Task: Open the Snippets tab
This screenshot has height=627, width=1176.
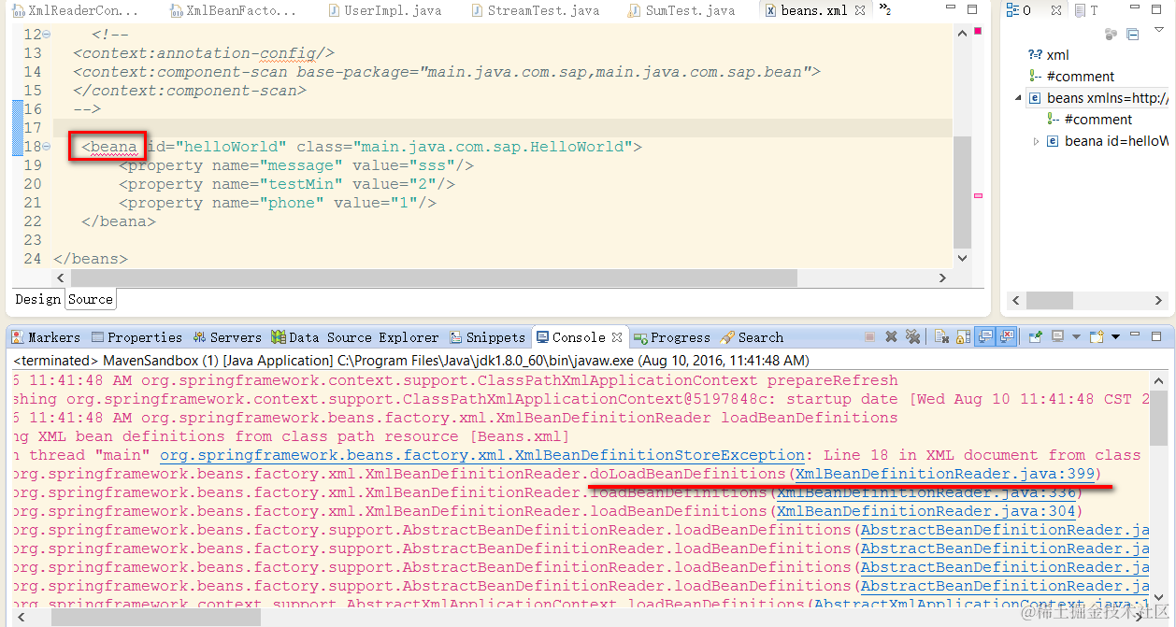Action: 488,337
